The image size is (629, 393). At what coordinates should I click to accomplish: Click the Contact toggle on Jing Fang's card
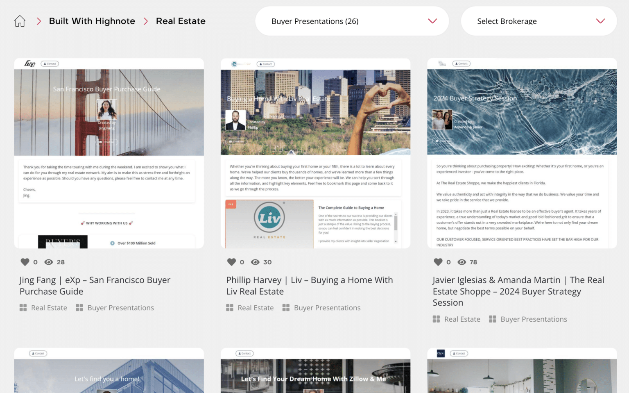pos(50,64)
